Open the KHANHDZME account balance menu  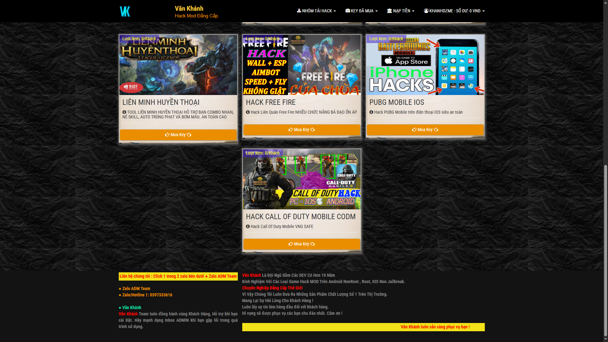455,11
